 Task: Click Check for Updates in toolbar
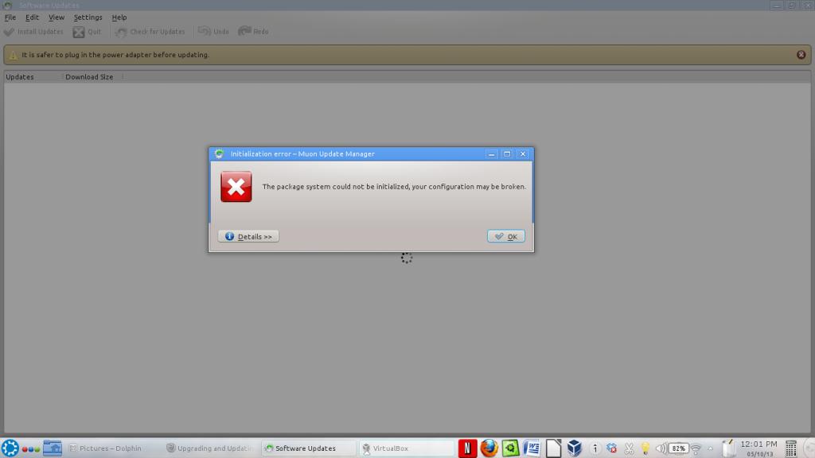150,32
